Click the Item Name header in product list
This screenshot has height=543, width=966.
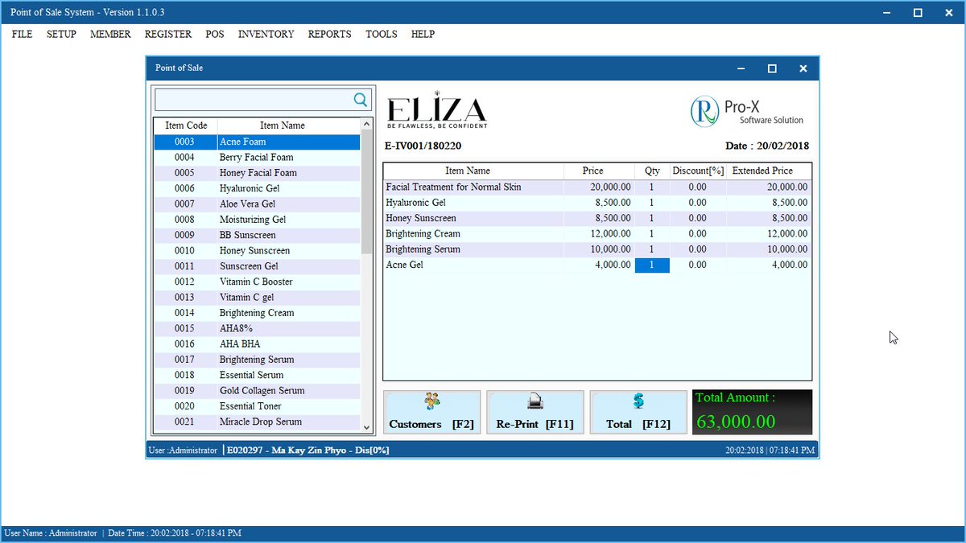click(x=283, y=125)
